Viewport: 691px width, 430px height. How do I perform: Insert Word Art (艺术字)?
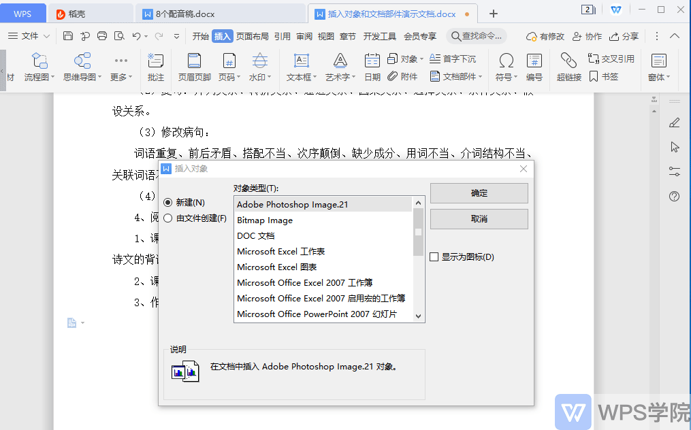(x=340, y=67)
